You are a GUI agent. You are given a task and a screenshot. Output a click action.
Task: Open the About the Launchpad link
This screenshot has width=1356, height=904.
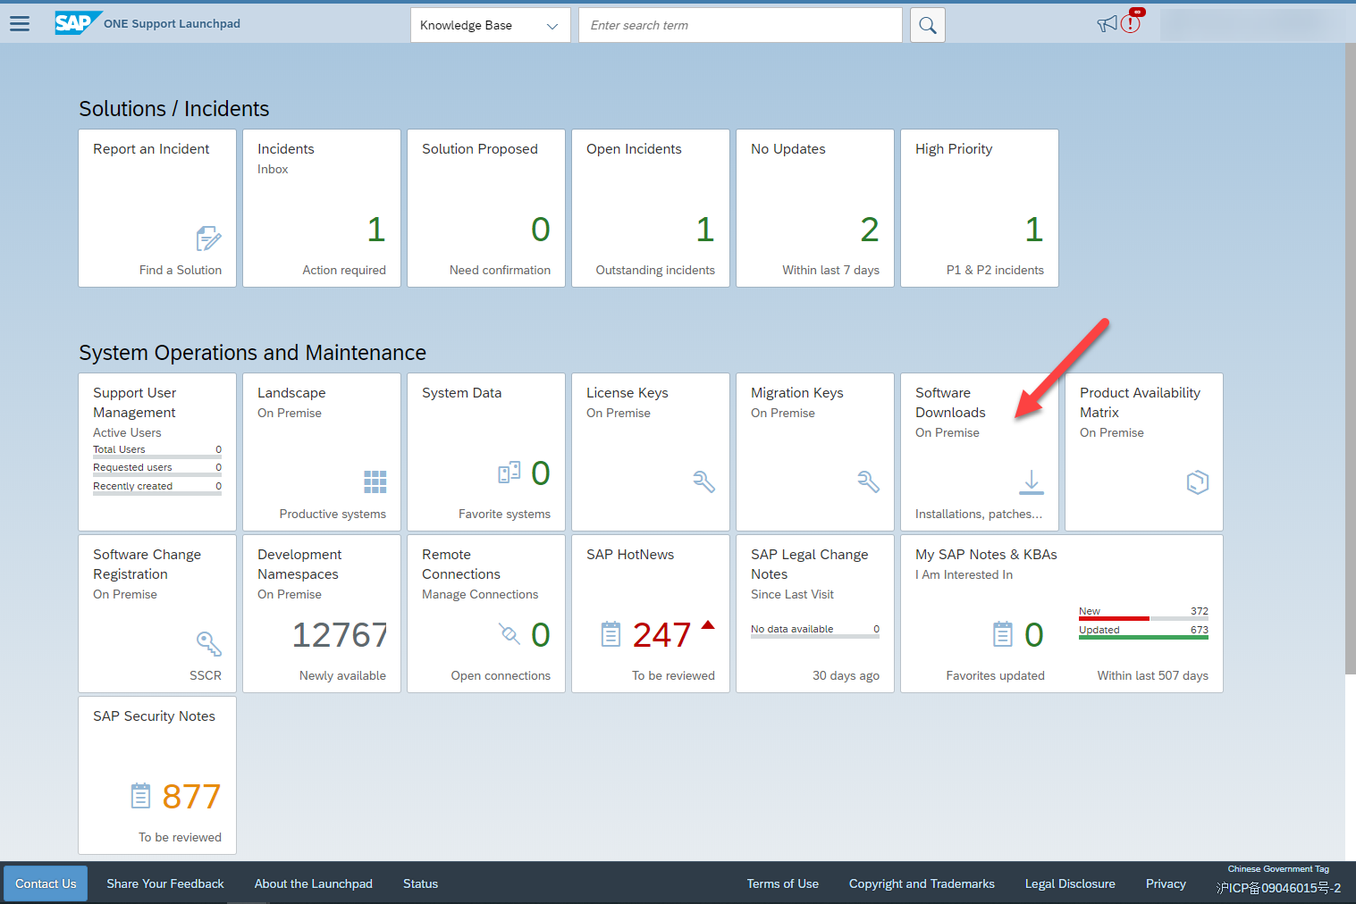pos(314,883)
